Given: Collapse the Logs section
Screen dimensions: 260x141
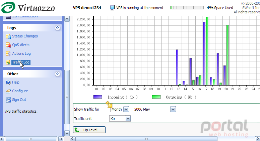Looking at the screenshot, I should pyautogui.click(x=57, y=28).
